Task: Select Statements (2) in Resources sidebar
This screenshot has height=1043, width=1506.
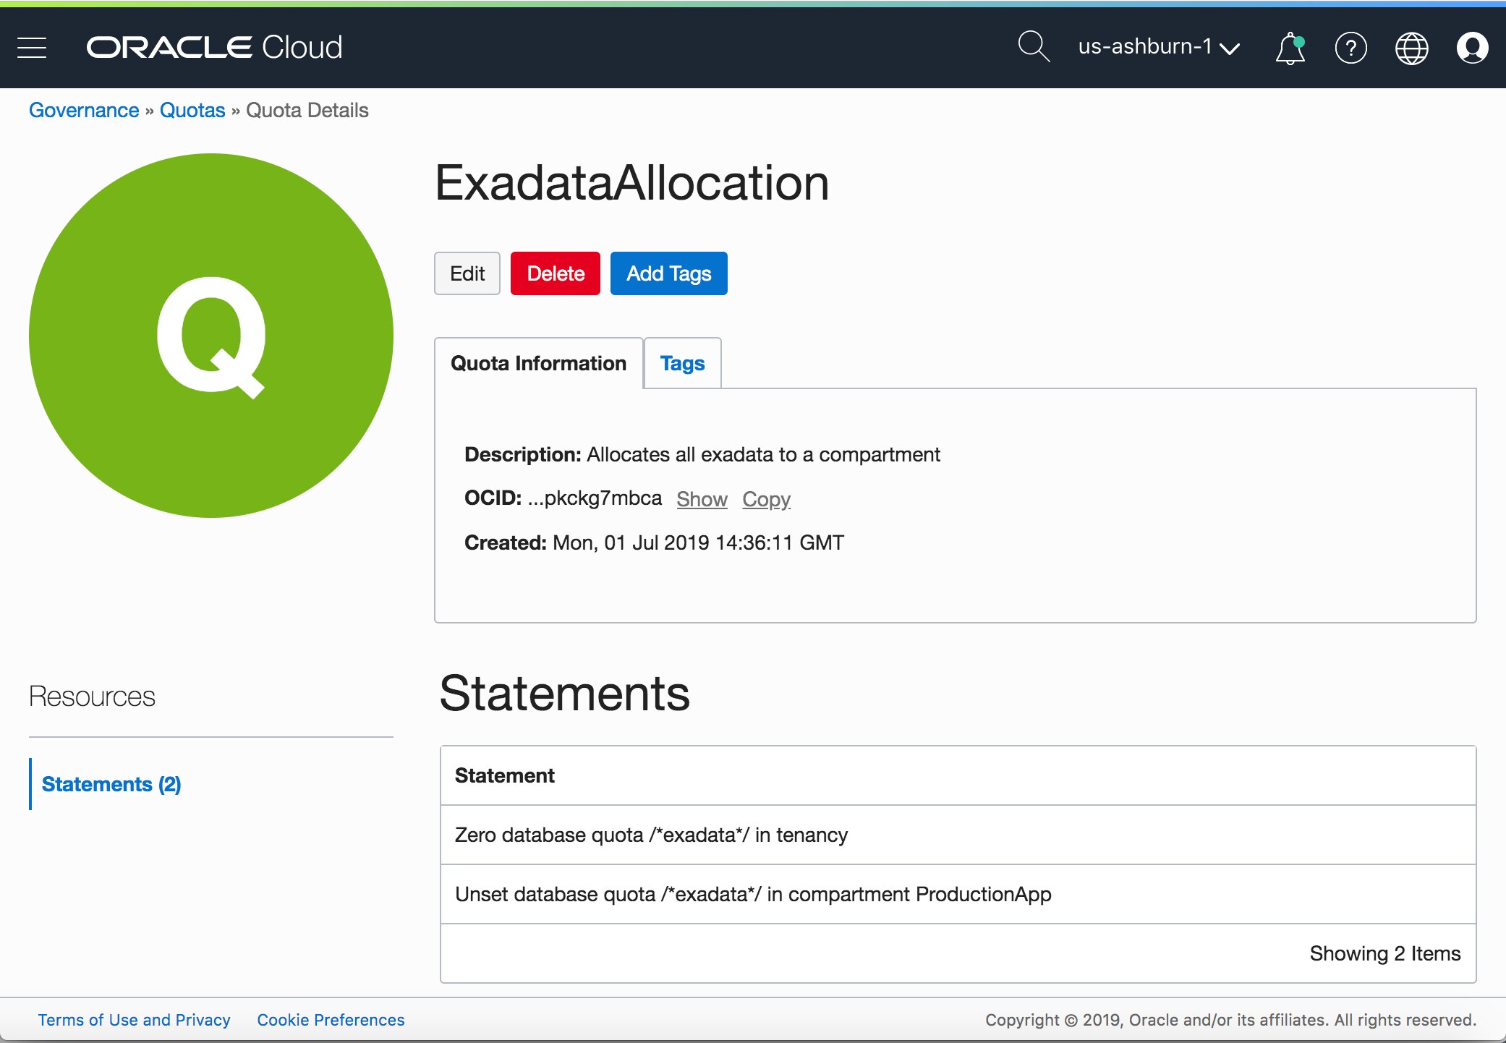Action: [x=112, y=784]
